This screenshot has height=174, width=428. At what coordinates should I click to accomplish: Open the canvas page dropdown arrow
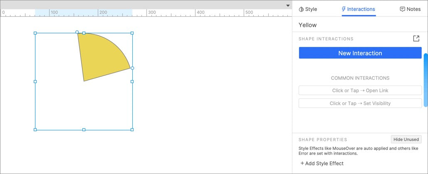pos(288,5)
